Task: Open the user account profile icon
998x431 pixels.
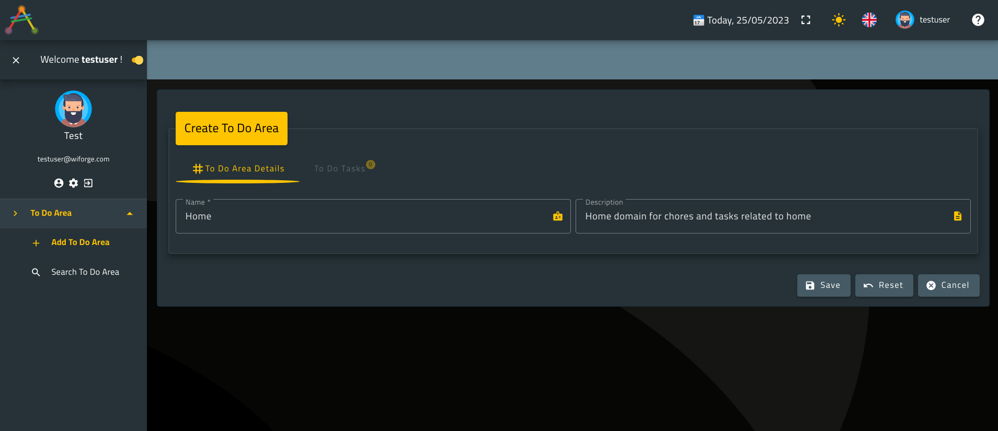Action: [59, 183]
